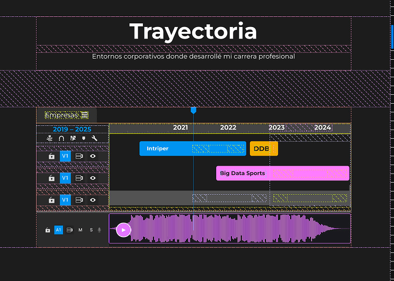
Task: Open the Empresas panel hamburger menu
Action: coord(85,115)
